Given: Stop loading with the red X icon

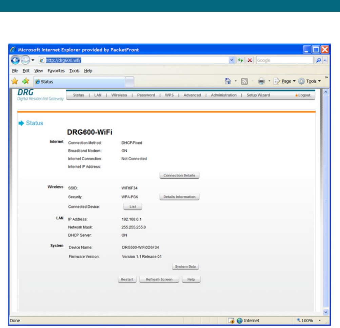Looking at the screenshot, I should [x=250, y=60].
